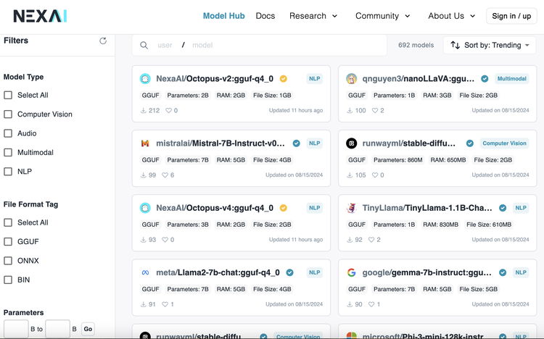
Task: Open the Docs page
Action: [265, 16]
